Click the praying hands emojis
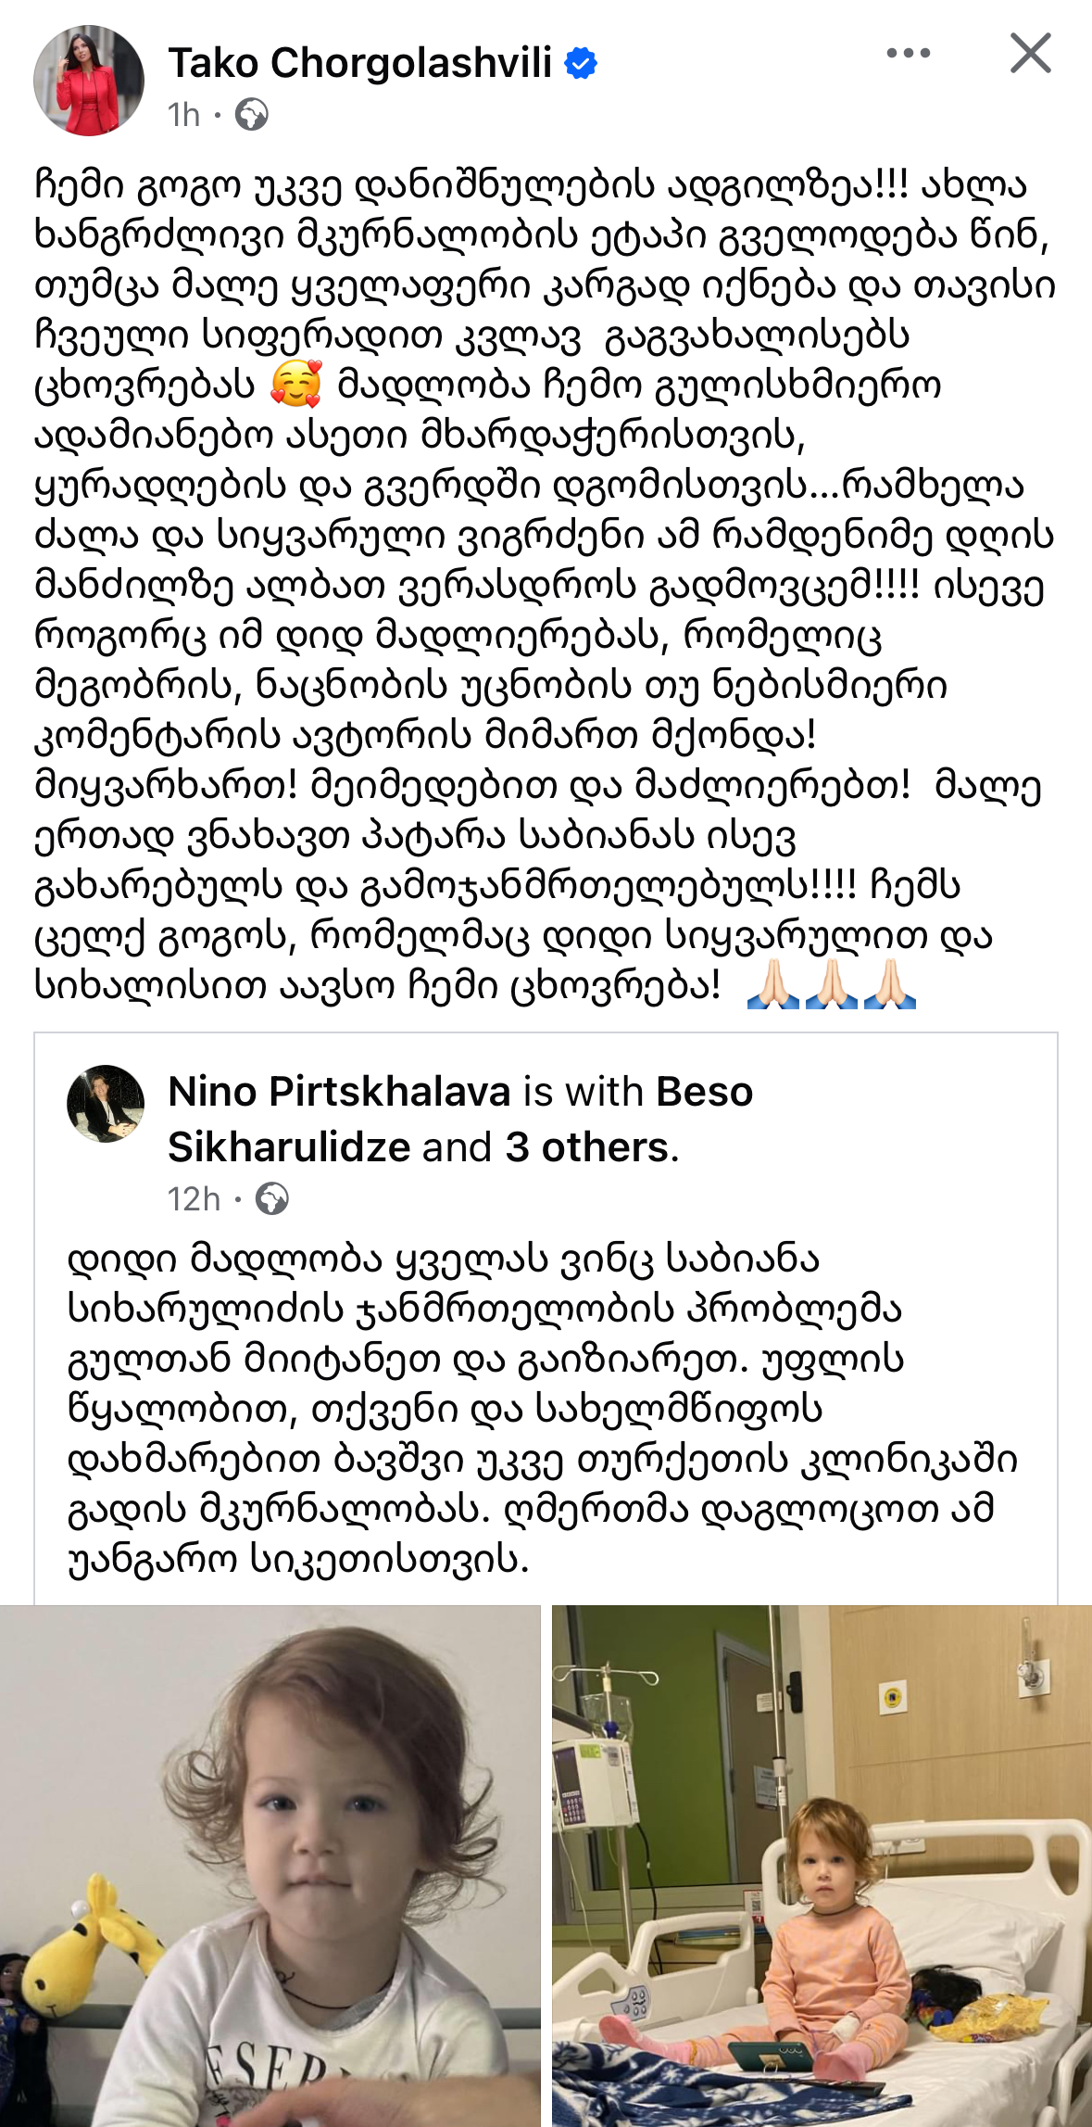The image size is (1092, 2127). click(x=831, y=985)
